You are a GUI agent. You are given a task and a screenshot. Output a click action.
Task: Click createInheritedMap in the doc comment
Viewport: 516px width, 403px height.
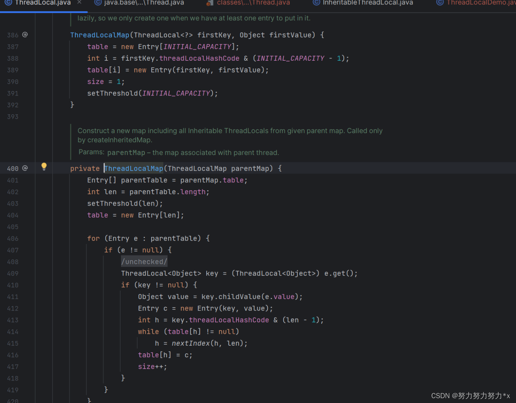pyautogui.click(x=119, y=140)
